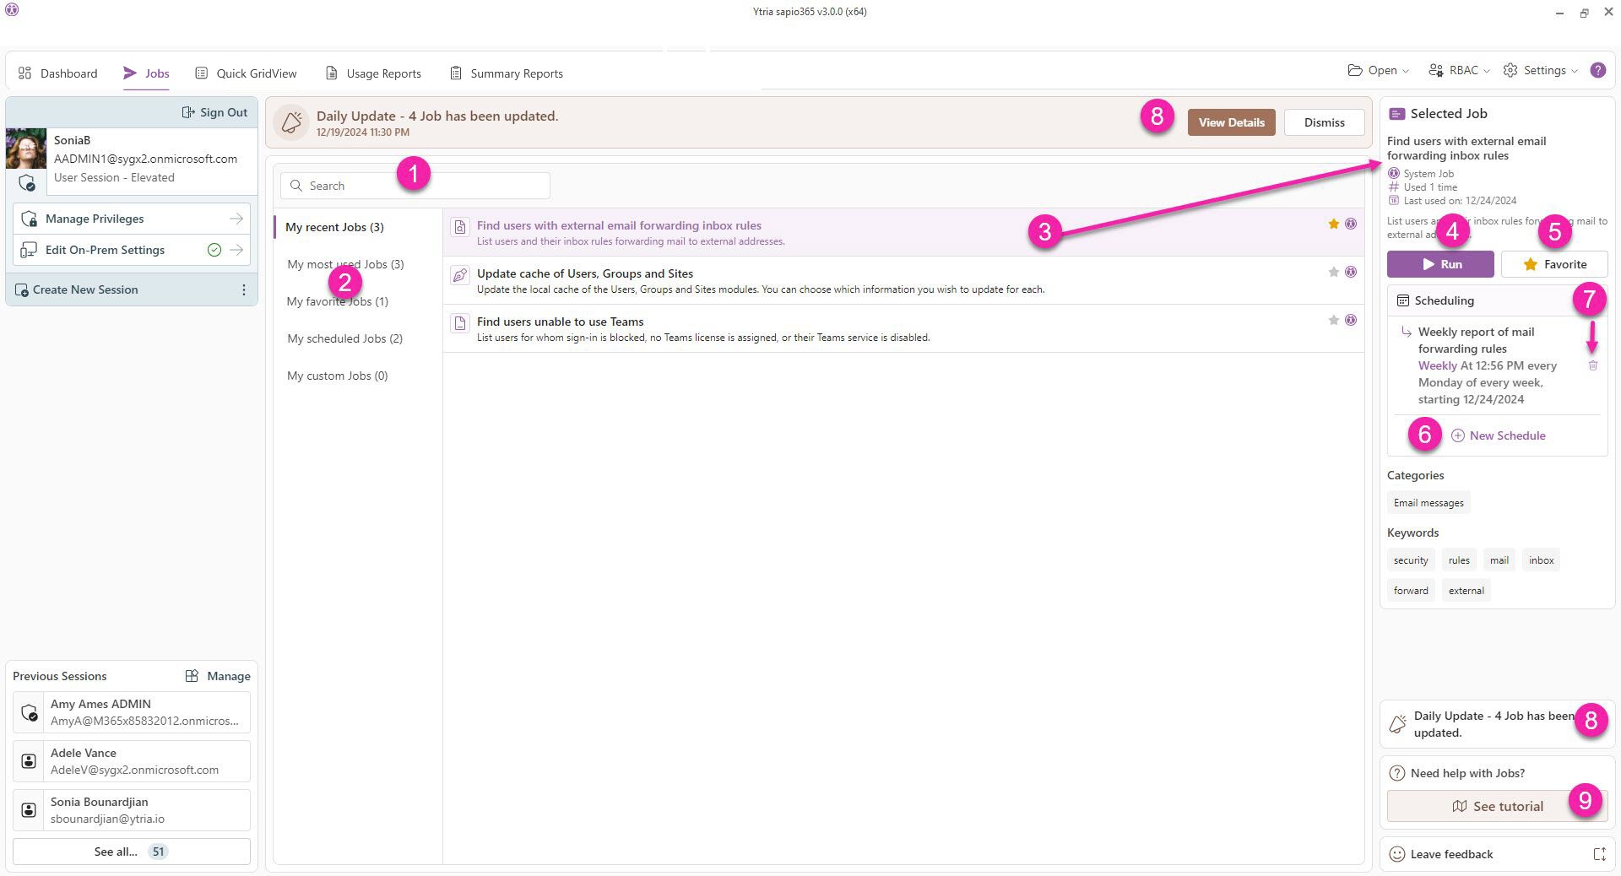The image size is (1621, 876).
Task: Run the selected job
Action: pyautogui.click(x=1439, y=264)
